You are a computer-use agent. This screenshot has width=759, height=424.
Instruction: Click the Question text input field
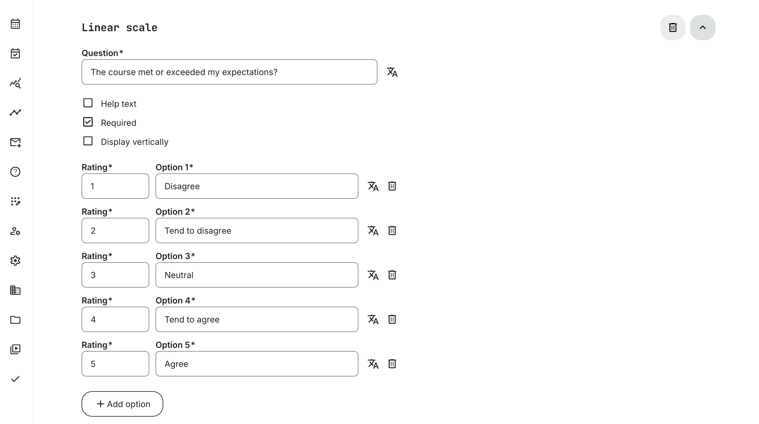229,72
